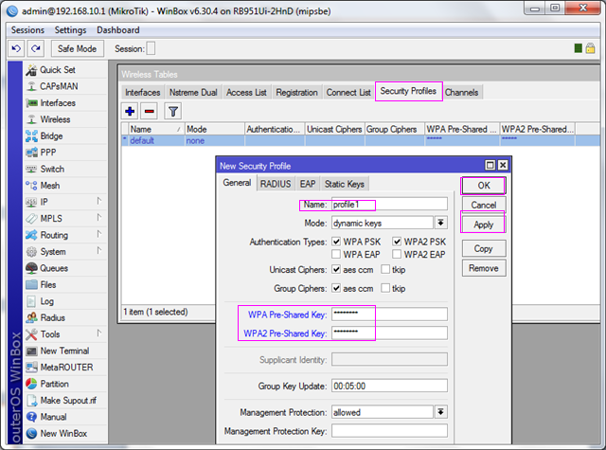
Task: Expand the Routing submenu
Action: coord(98,234)
